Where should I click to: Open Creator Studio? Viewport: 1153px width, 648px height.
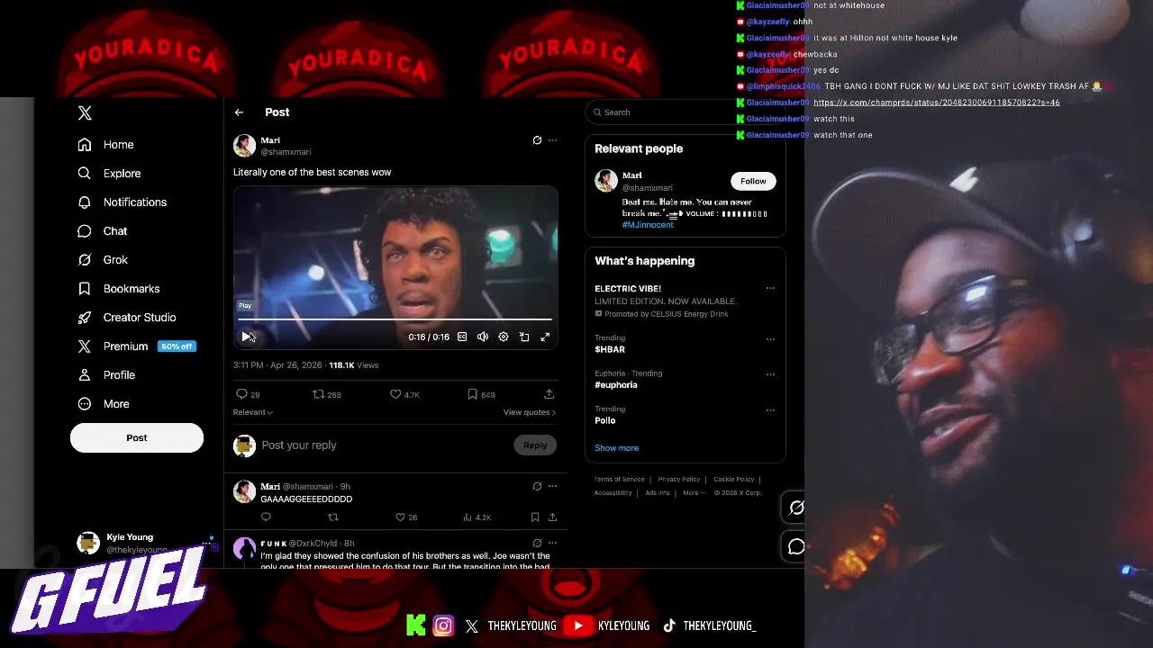point(127,317)
